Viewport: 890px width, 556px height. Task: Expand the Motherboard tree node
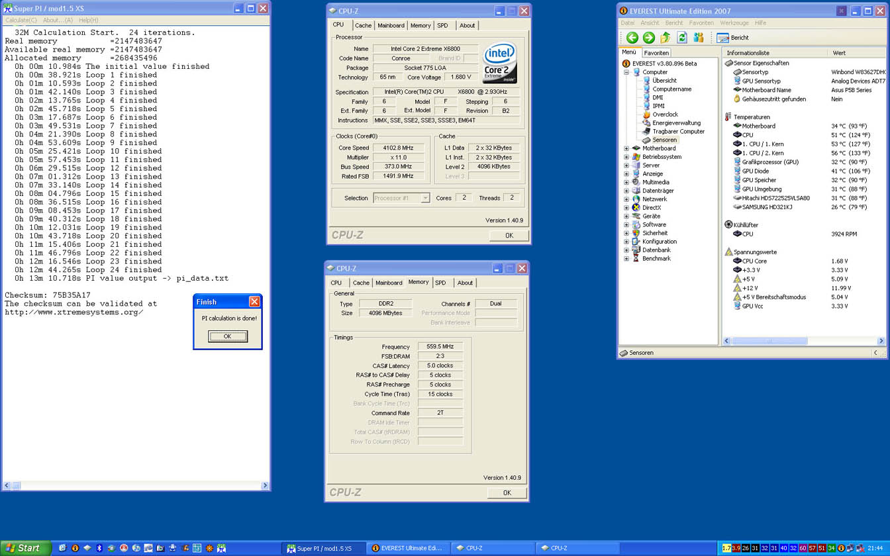pos(626,148)
